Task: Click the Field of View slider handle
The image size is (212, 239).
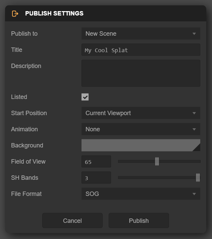Action: [x=157, y=162]
